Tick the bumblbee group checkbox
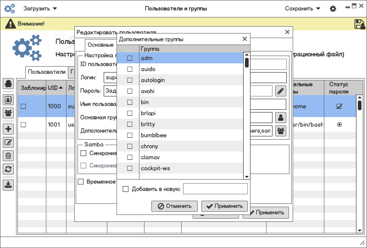The image size is (367, 248). point(130,135)
